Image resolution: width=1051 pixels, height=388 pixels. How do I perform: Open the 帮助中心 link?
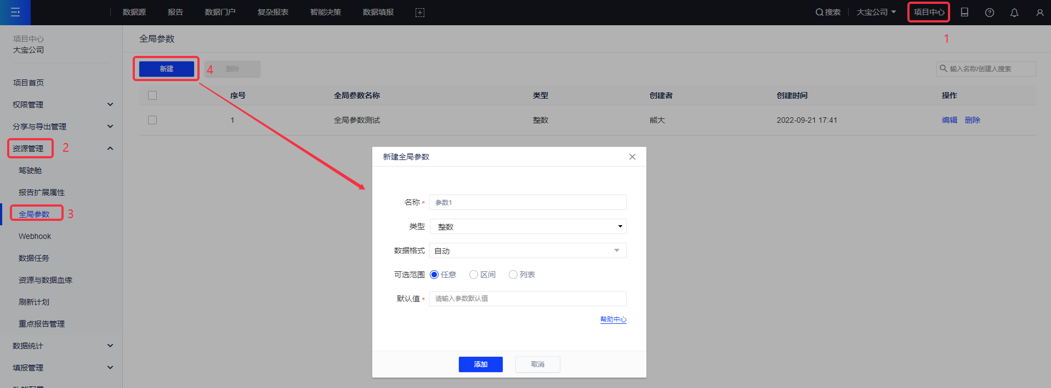(613, 319)
